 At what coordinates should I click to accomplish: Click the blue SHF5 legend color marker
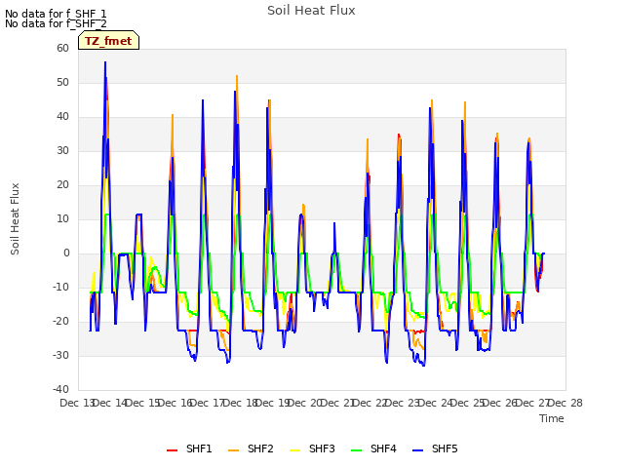(x=418, y=450)
